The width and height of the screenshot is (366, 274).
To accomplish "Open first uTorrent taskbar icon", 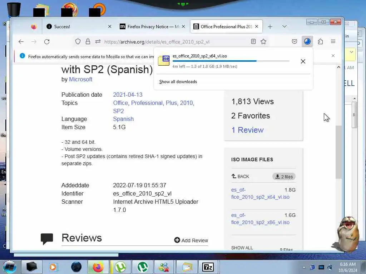I will click(x=120, y=267).
